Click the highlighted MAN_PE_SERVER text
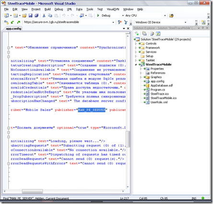The height and width of the screenshot is (204, 213). pyautogui.click(x=92, y=110)
